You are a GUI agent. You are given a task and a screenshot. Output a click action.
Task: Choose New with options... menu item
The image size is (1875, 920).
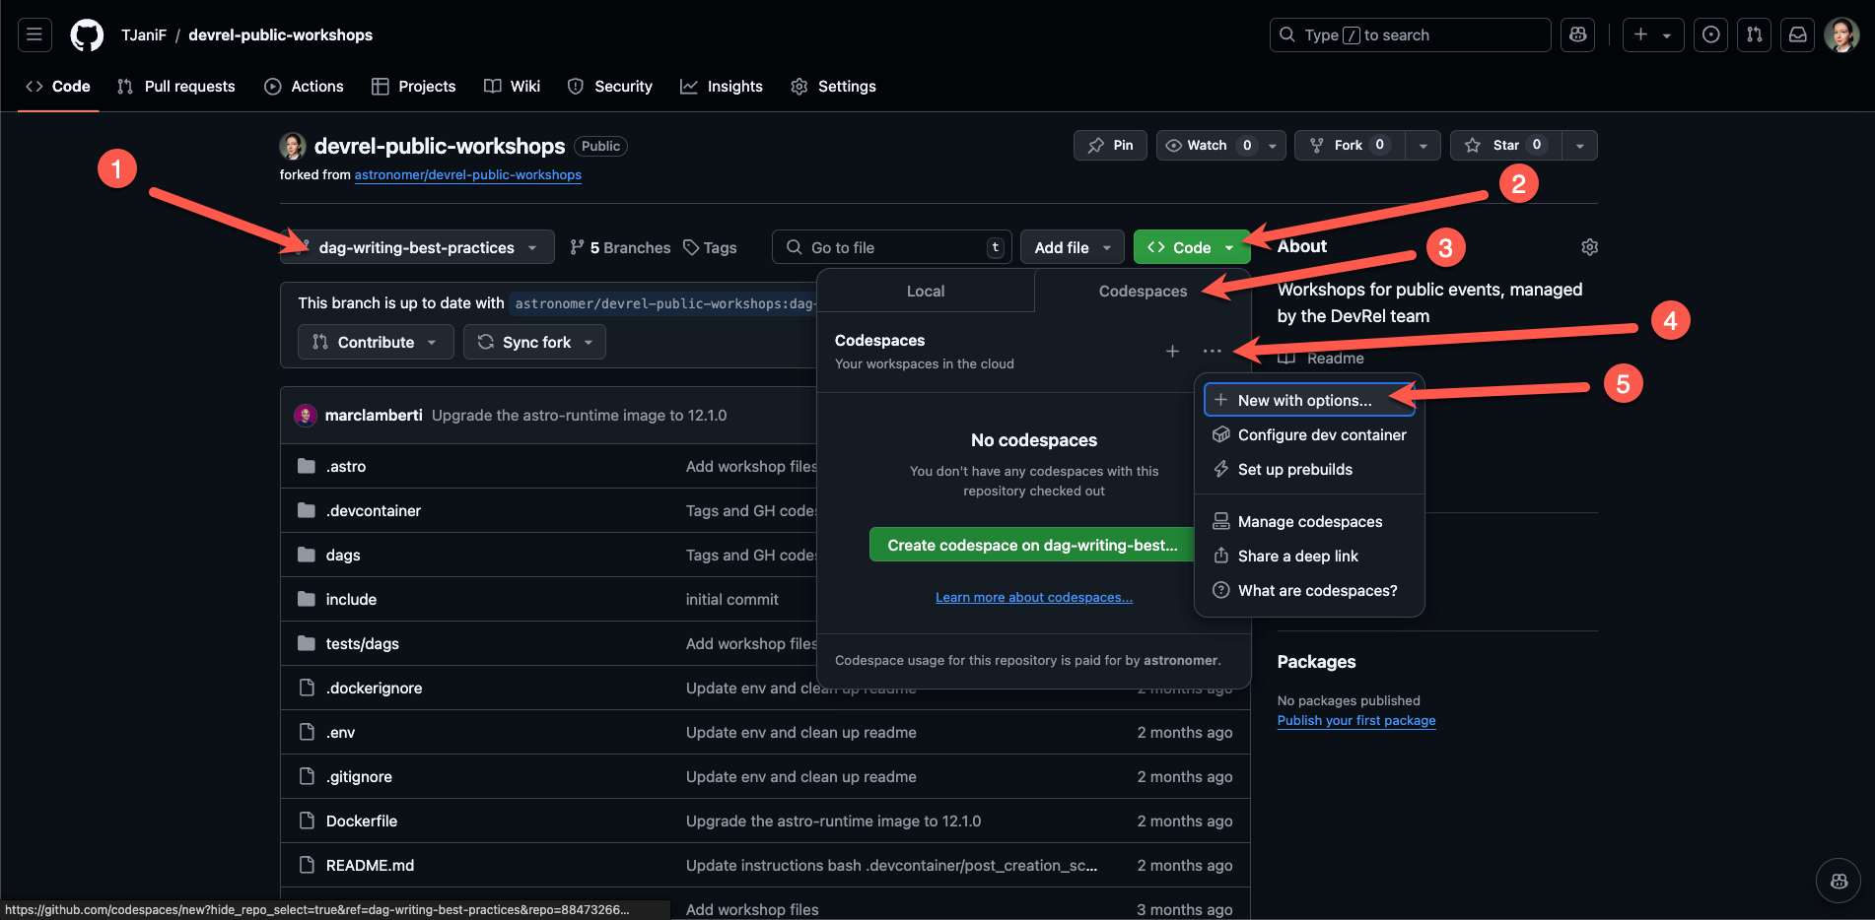(x=1309, y=400)
